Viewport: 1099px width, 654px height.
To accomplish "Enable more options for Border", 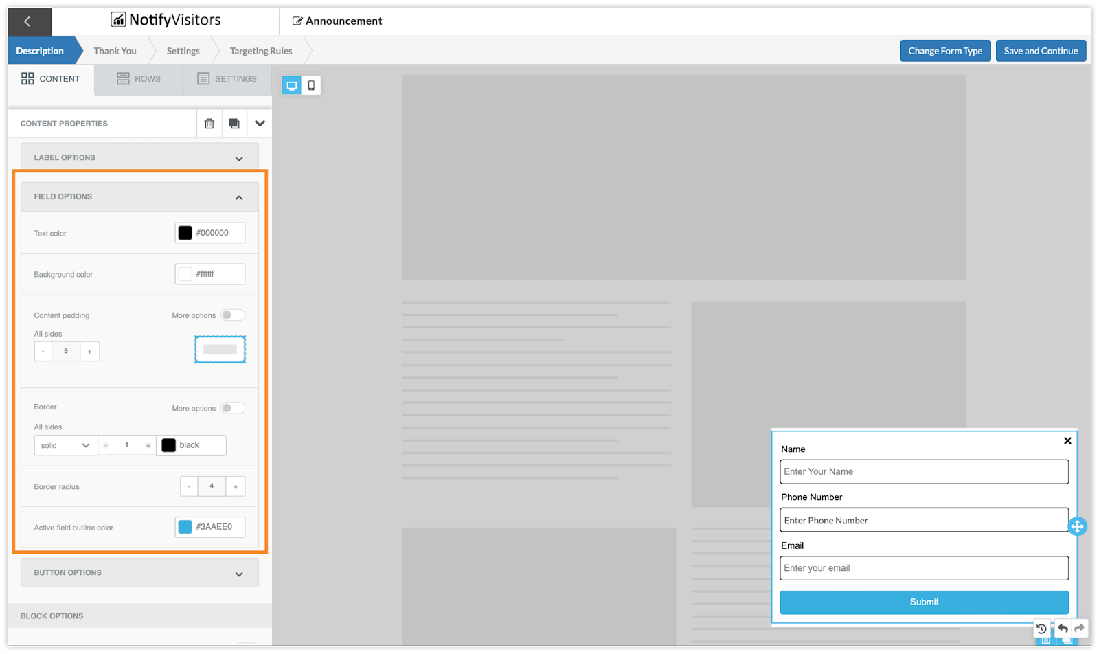I will point(233,408).
